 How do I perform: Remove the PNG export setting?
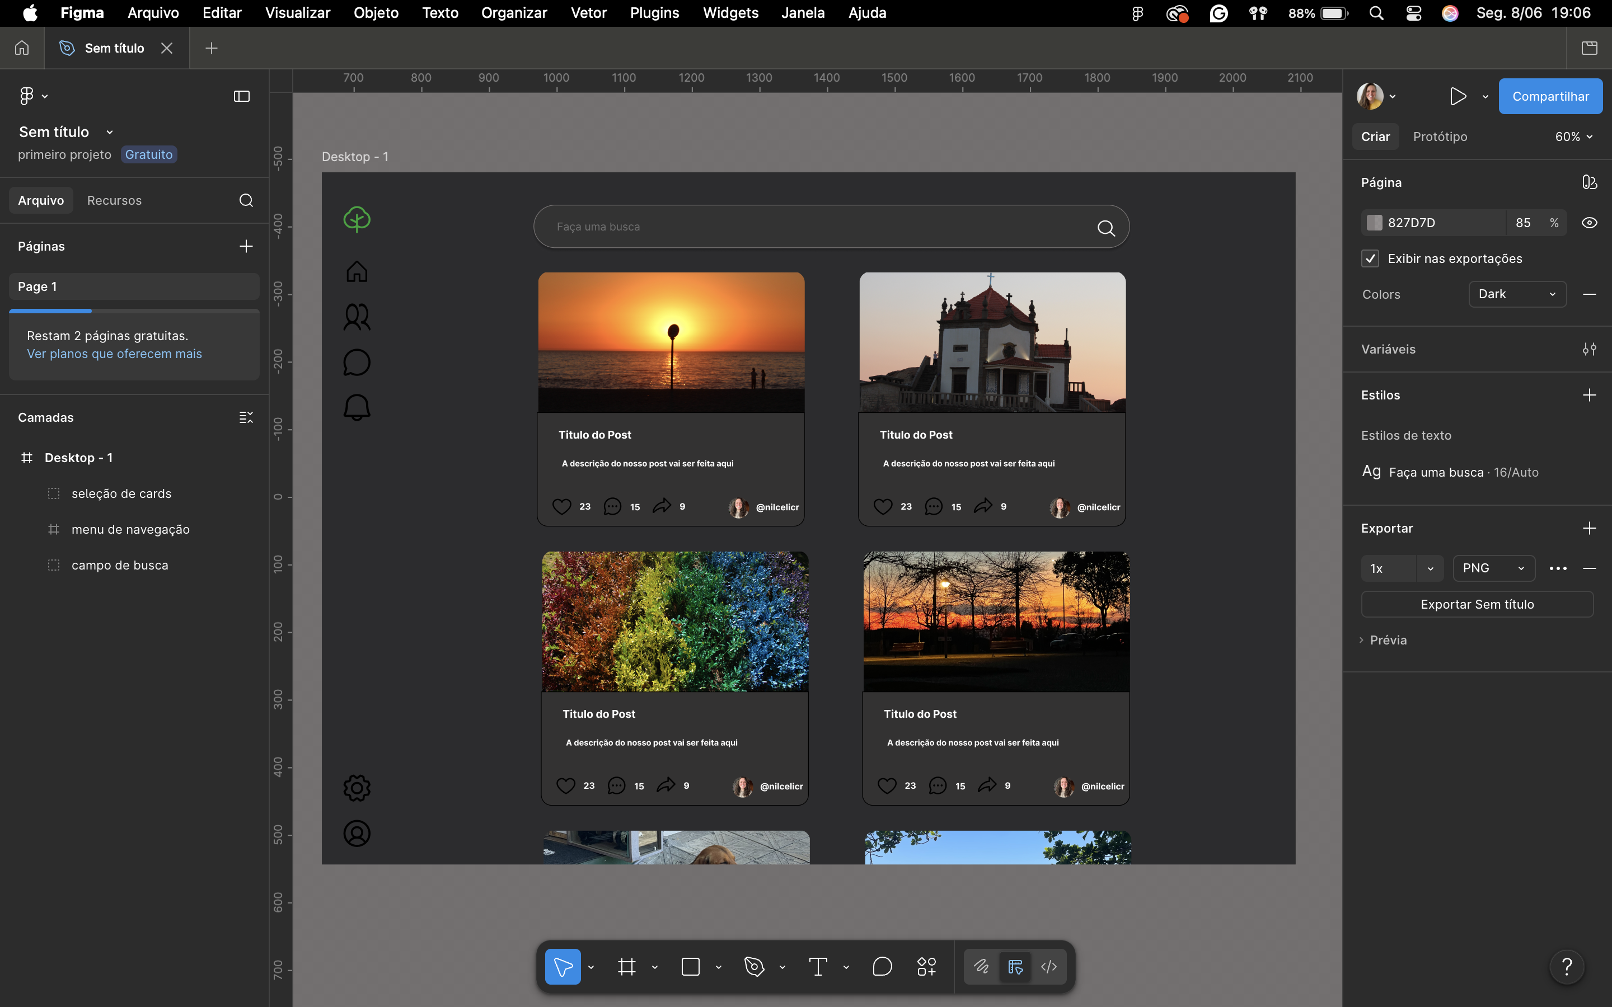1590,568
